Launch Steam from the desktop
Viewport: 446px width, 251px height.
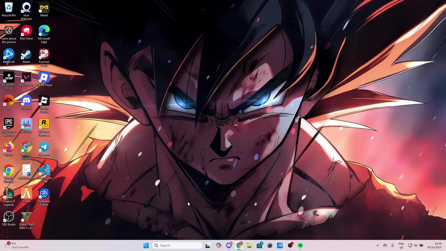click(x=26, y=56)
